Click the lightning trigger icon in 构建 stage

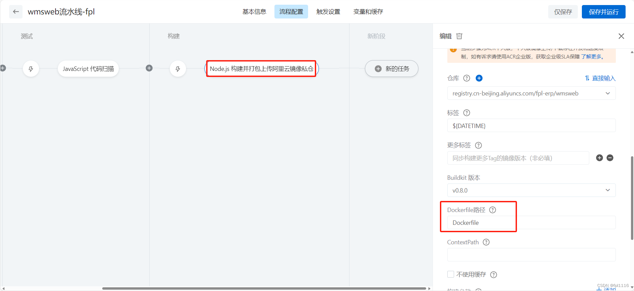[178, 69]
